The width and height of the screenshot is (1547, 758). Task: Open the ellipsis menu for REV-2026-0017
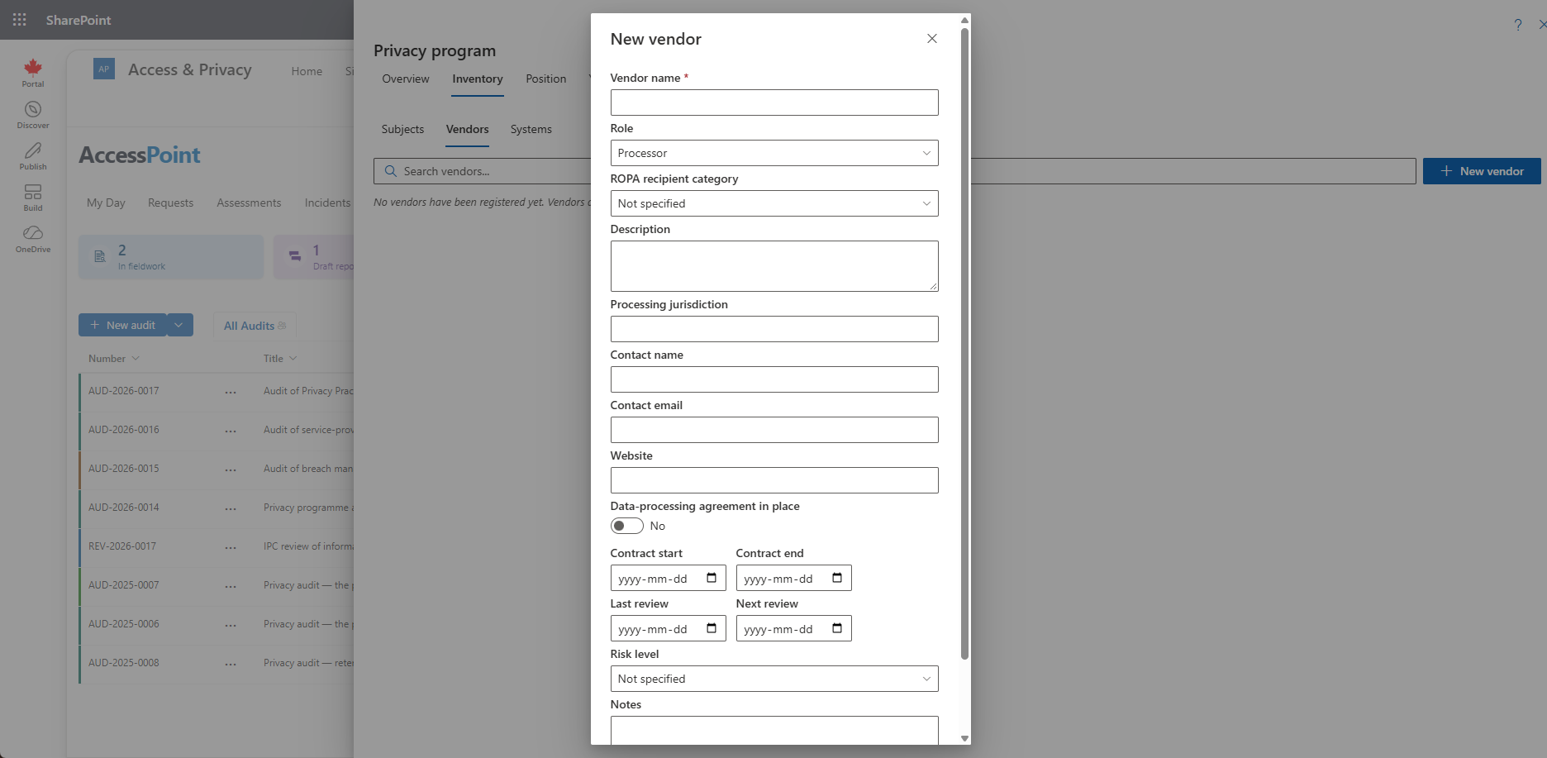pos(231,547)
